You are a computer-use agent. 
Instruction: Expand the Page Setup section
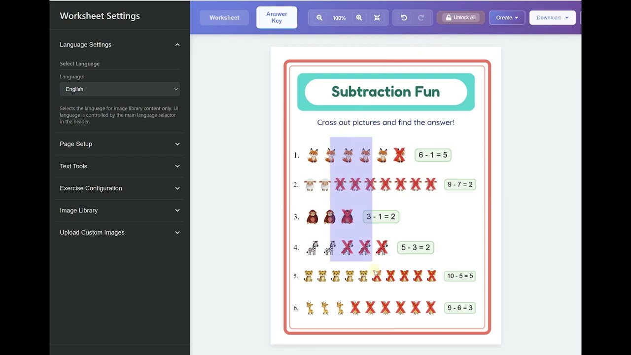point(120,144)
